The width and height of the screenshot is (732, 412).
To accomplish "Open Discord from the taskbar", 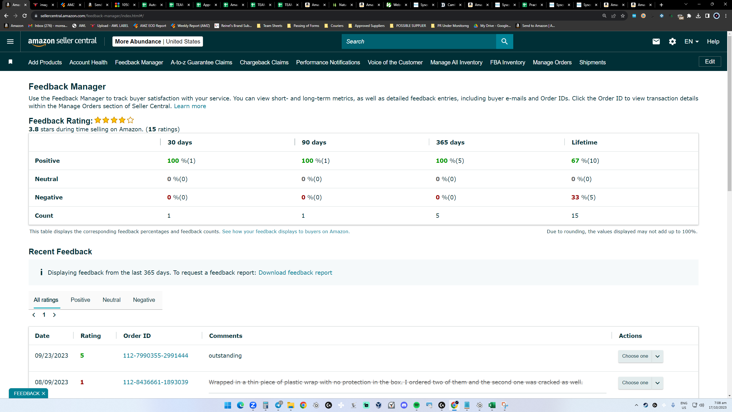I will [x=404, y=405].
